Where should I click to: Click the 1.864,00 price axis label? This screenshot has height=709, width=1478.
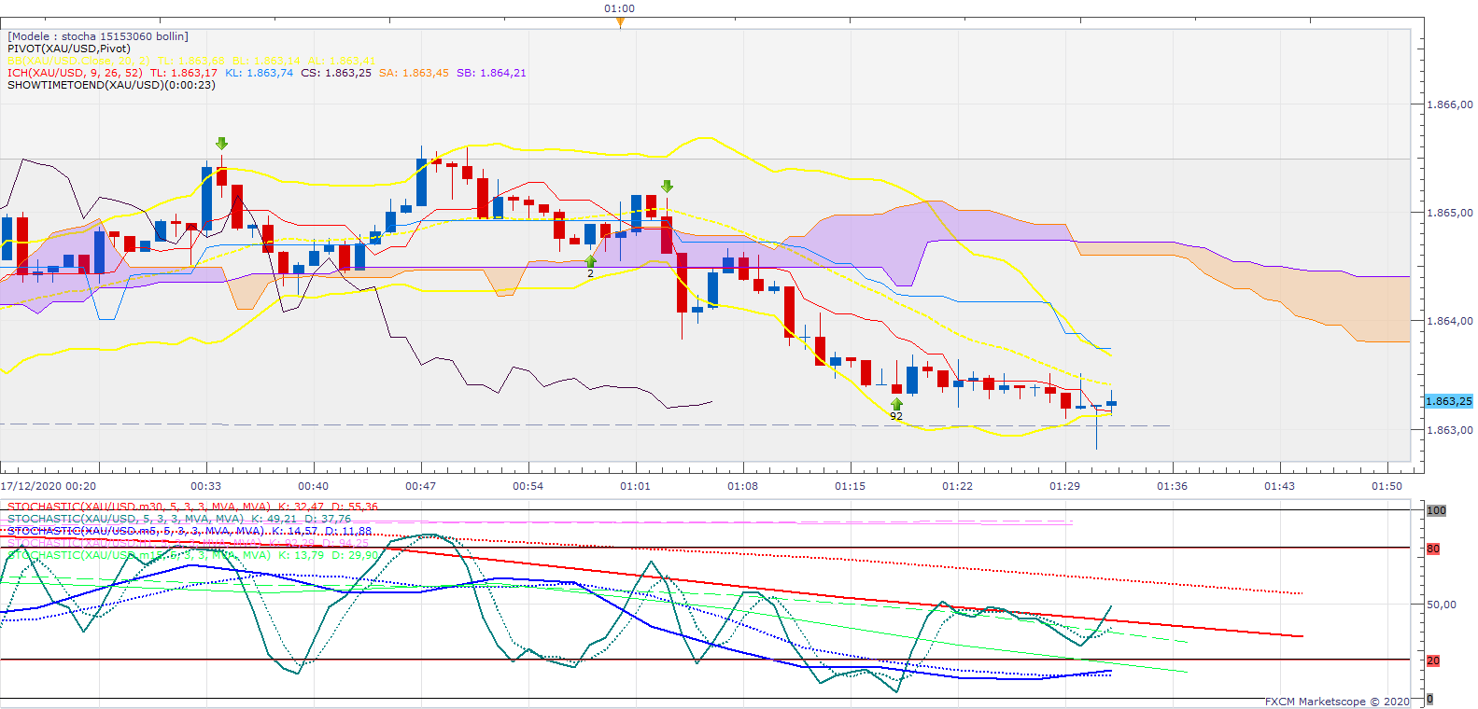[x=1451, y=321]
